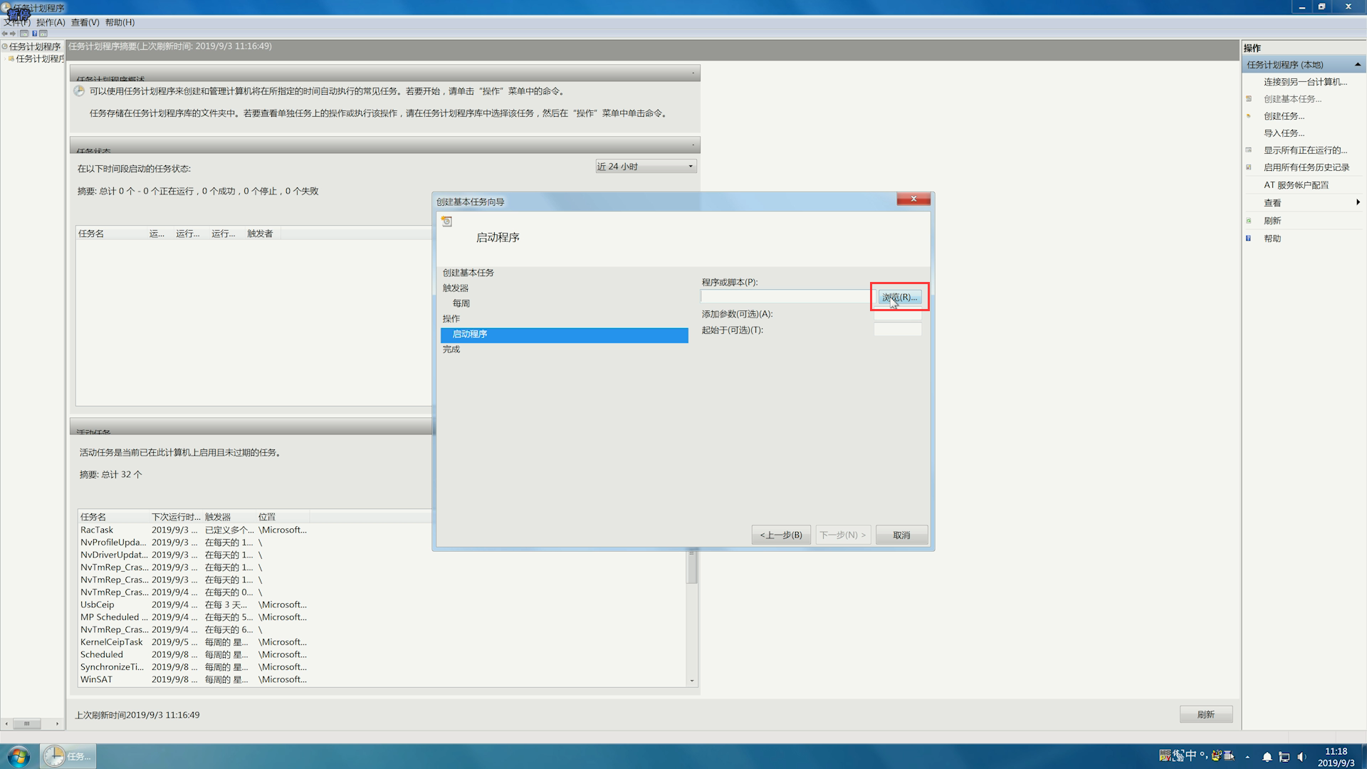Click 连接到另一台计算机... action
This screenshot has width=1367, height=769.
[1305, 82]
